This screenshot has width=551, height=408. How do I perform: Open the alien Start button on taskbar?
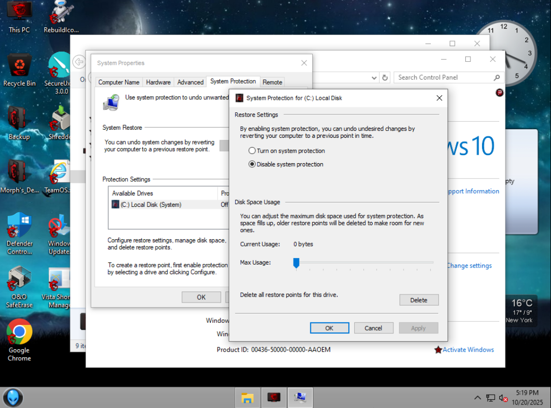(13, 397)
